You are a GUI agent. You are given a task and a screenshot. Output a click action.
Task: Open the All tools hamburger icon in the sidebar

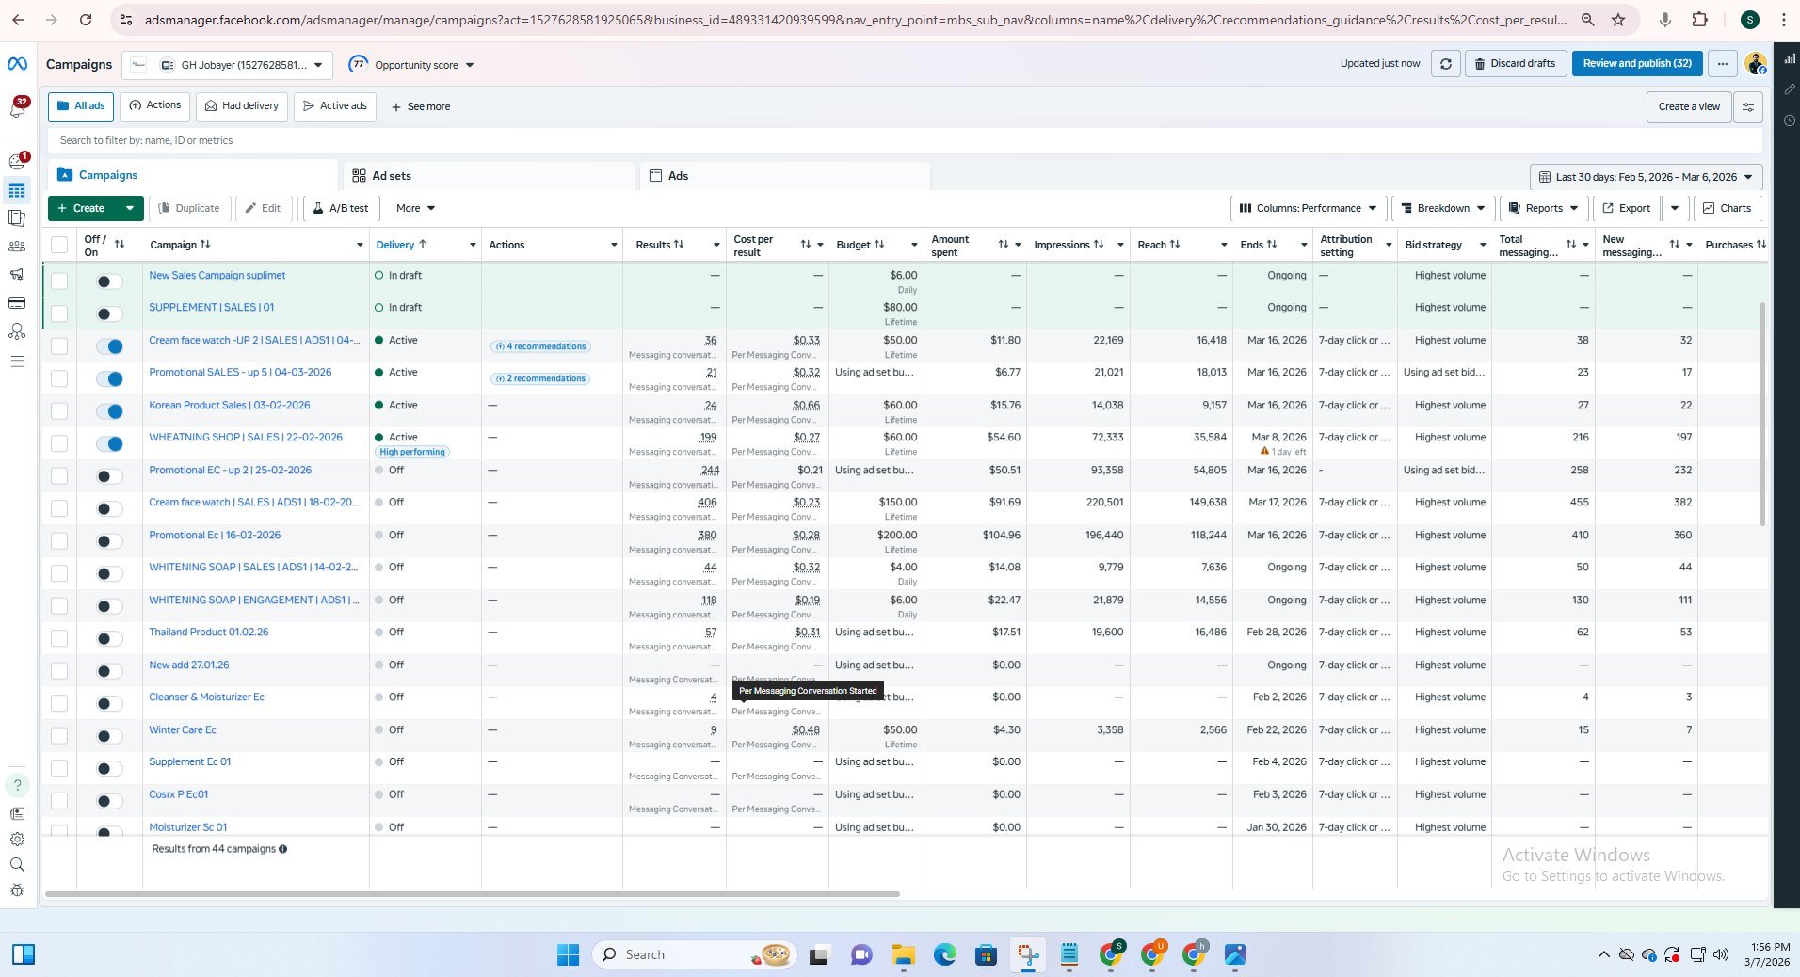(17, 361)
